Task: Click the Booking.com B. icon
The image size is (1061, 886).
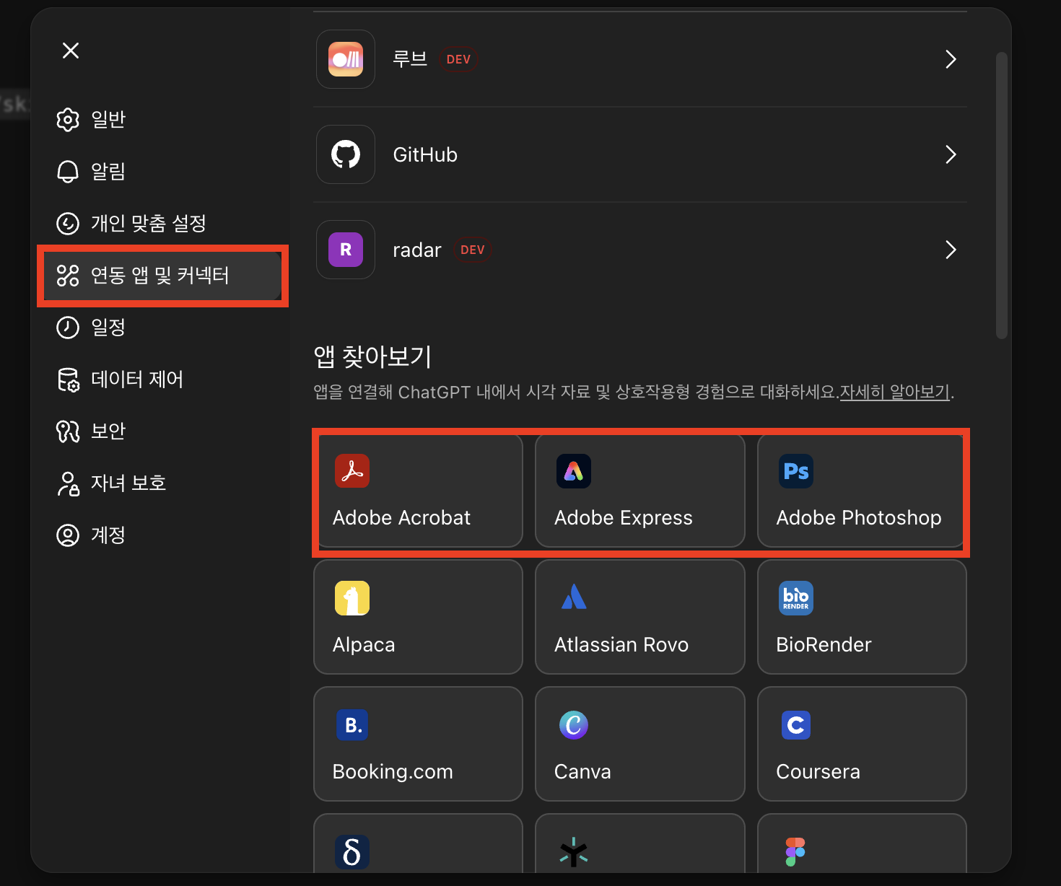Action: pos(352,725)
